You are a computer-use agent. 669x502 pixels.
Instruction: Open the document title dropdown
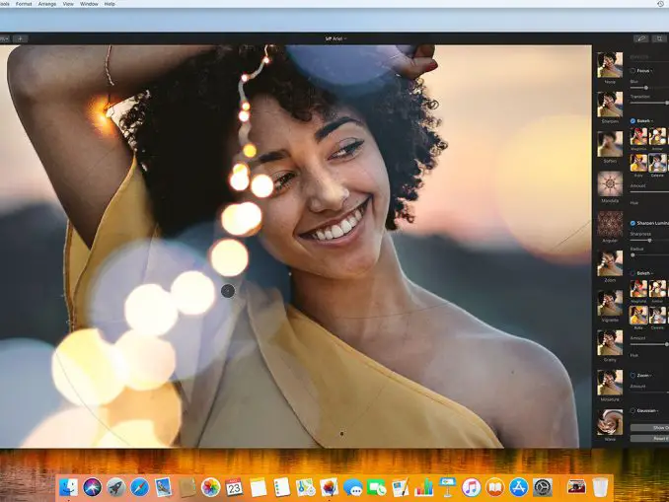pos(335,38)
